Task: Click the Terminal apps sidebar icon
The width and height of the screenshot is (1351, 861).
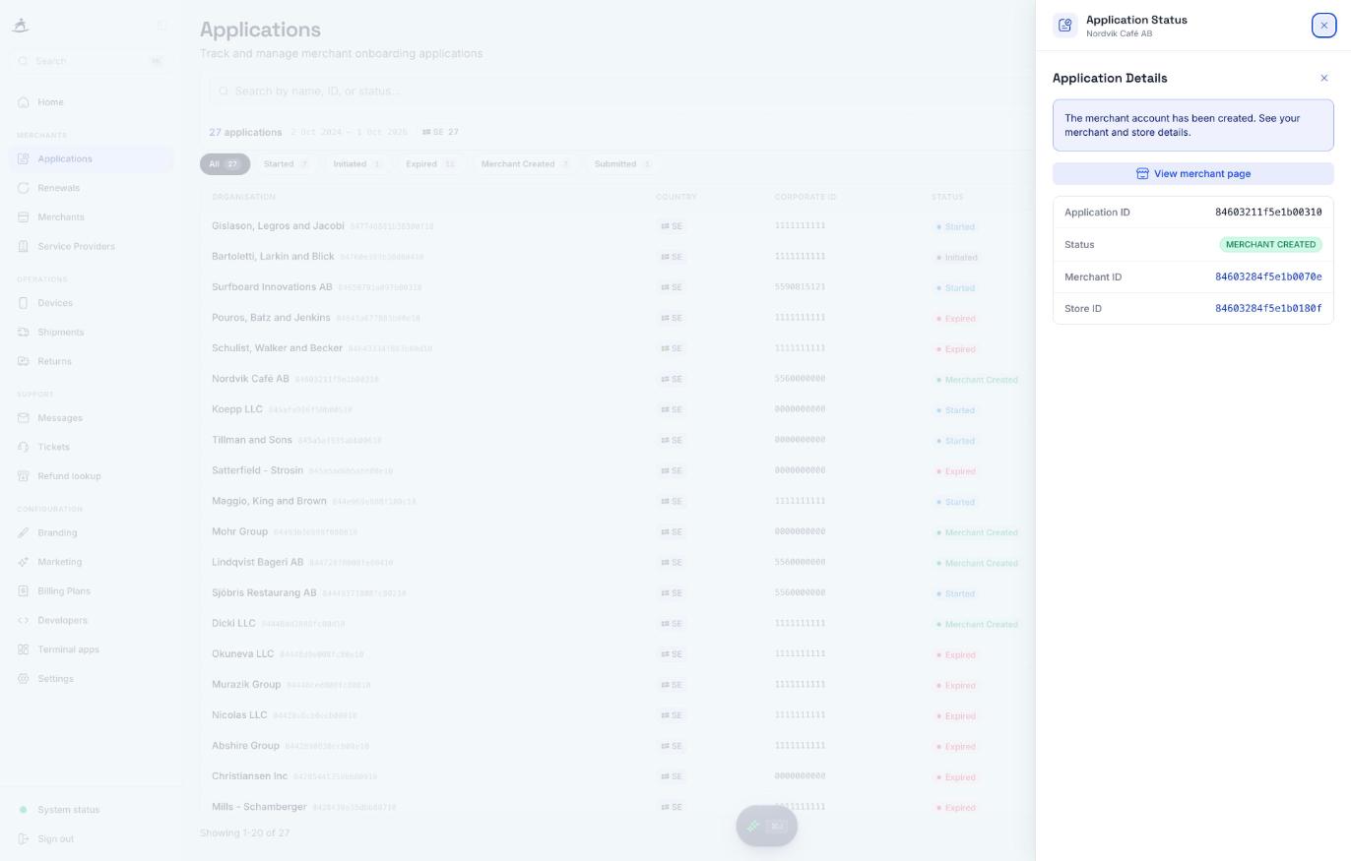Action: pyautogui.click(x=24, y=650)
